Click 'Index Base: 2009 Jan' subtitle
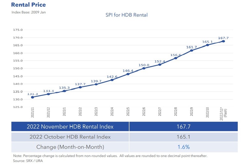248x164 pixels. point(29,12)
